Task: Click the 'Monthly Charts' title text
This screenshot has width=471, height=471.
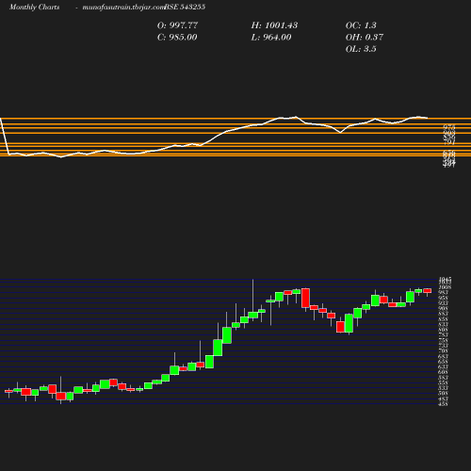Action: pyautogui.click(x=35, y=7)
